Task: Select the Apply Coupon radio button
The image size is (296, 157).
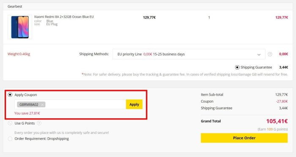Action: coord(10,95)
